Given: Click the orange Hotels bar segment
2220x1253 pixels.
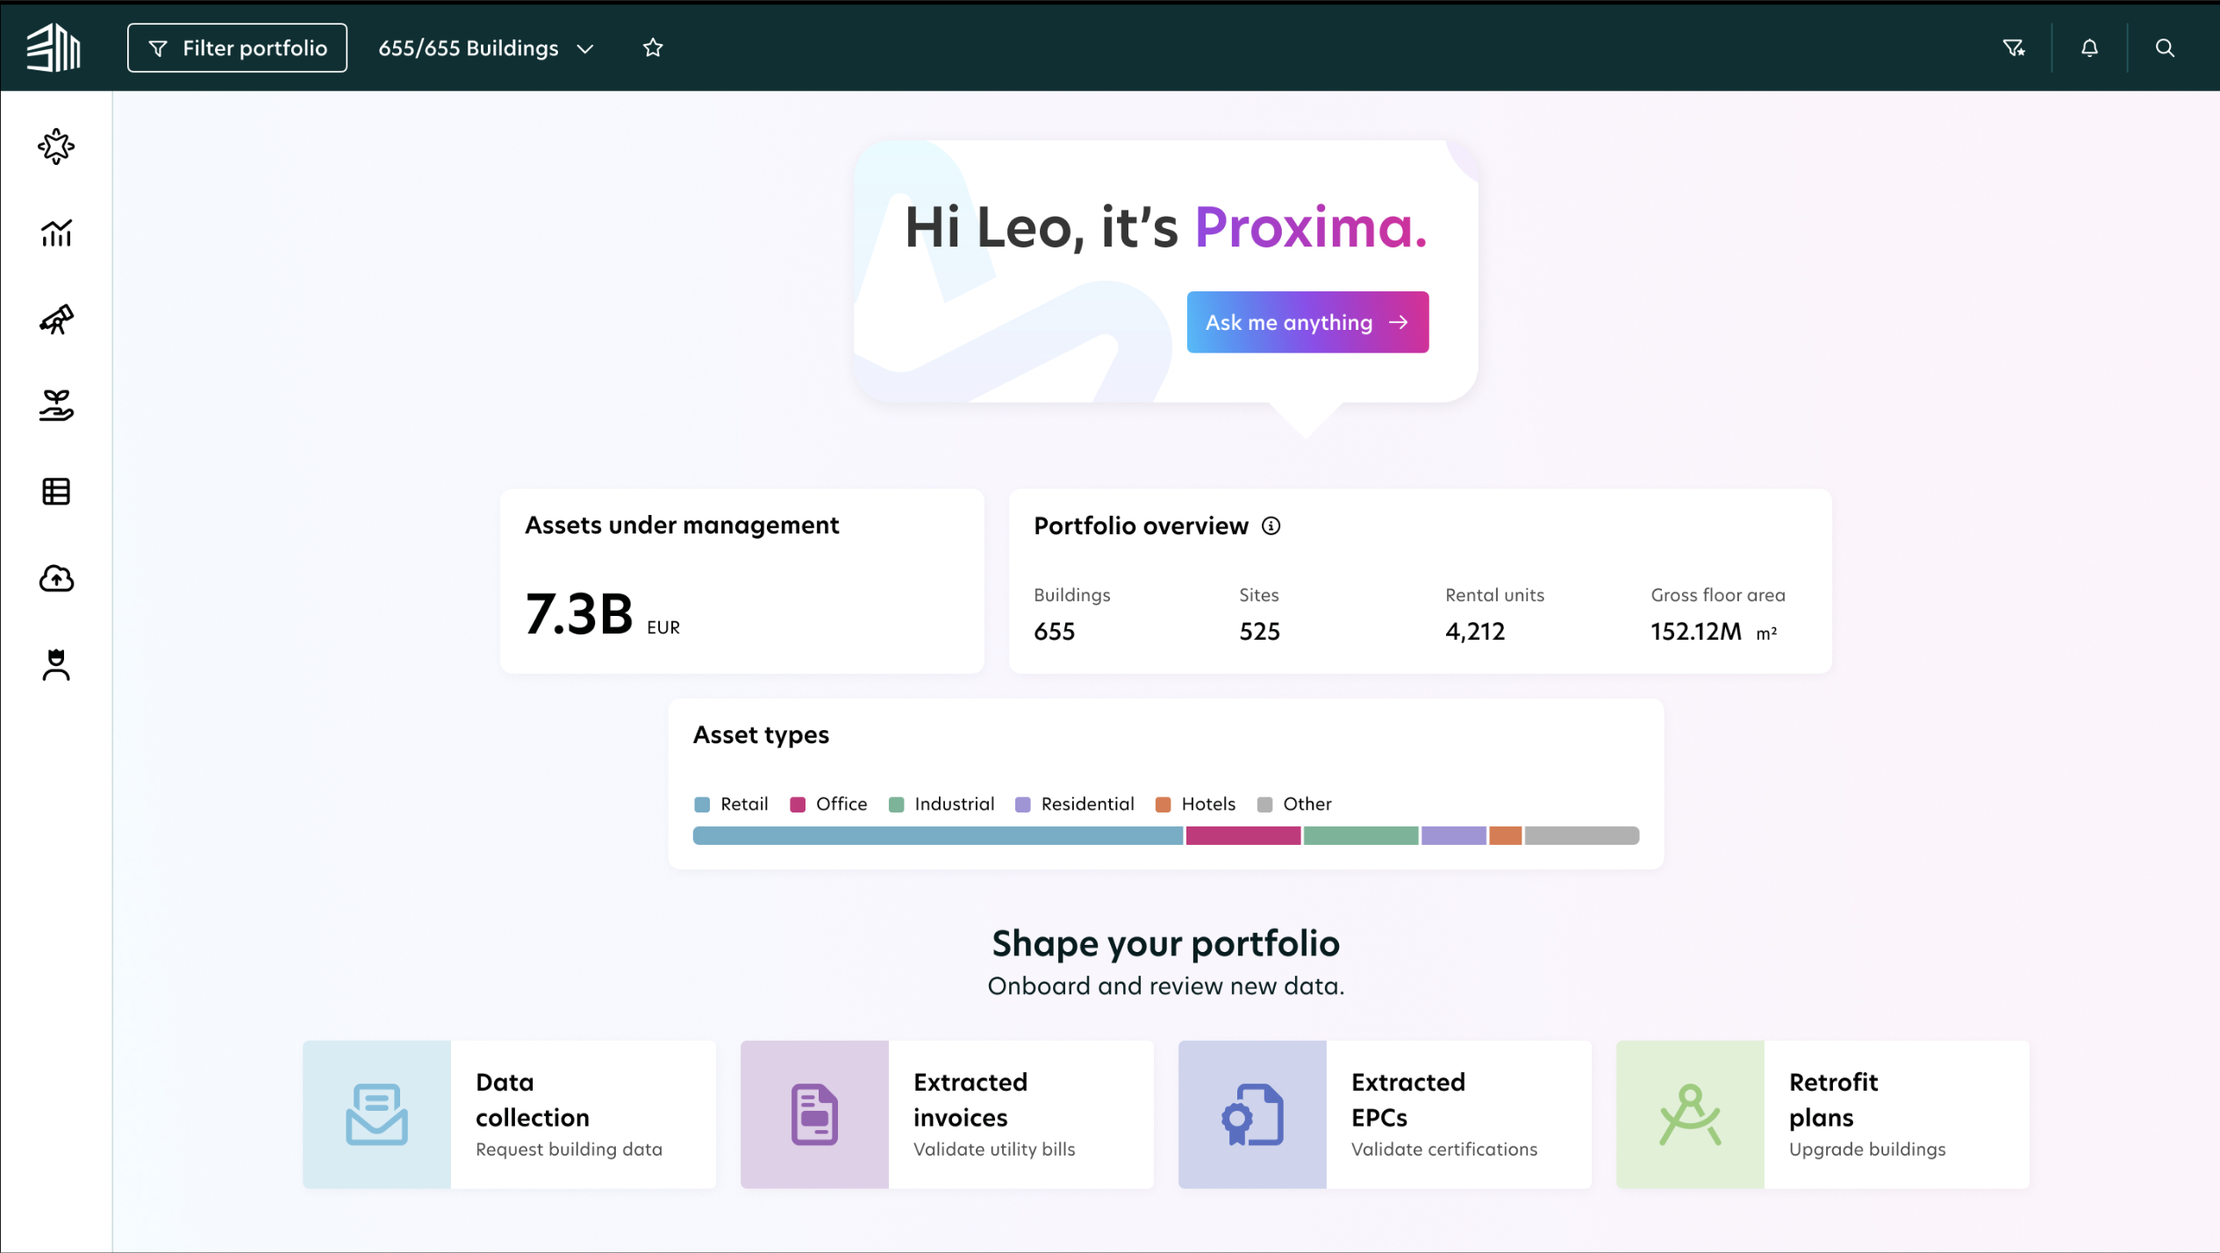Looking at the screenshot, I should pos(1506,835).
